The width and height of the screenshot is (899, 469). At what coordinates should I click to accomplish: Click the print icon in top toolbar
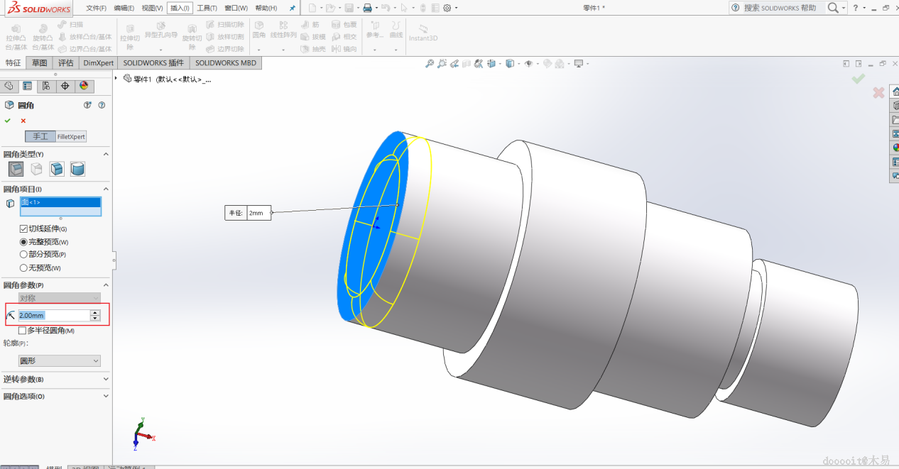[367, 8]
